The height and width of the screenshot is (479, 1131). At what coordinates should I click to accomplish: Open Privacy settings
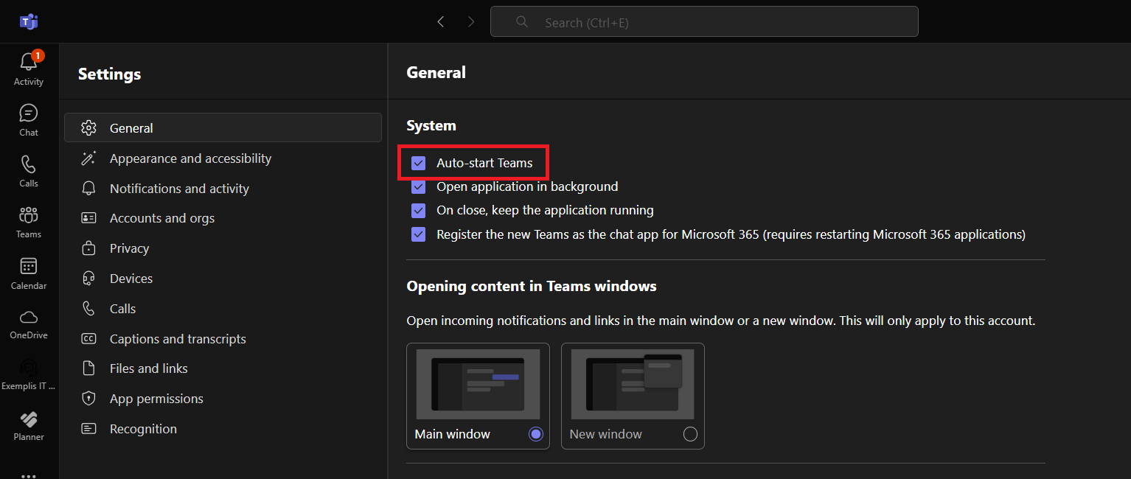tap(223, 248)
